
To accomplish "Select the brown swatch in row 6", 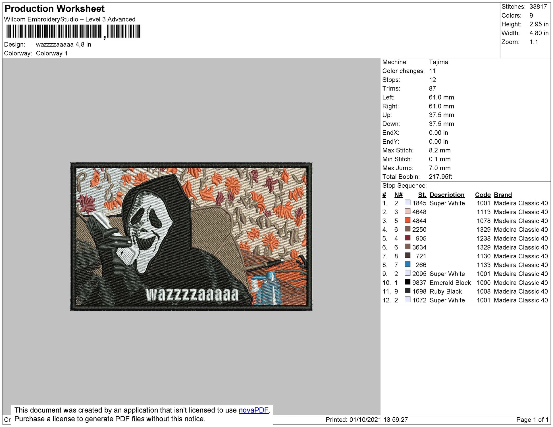I will (x=408, y=247).
